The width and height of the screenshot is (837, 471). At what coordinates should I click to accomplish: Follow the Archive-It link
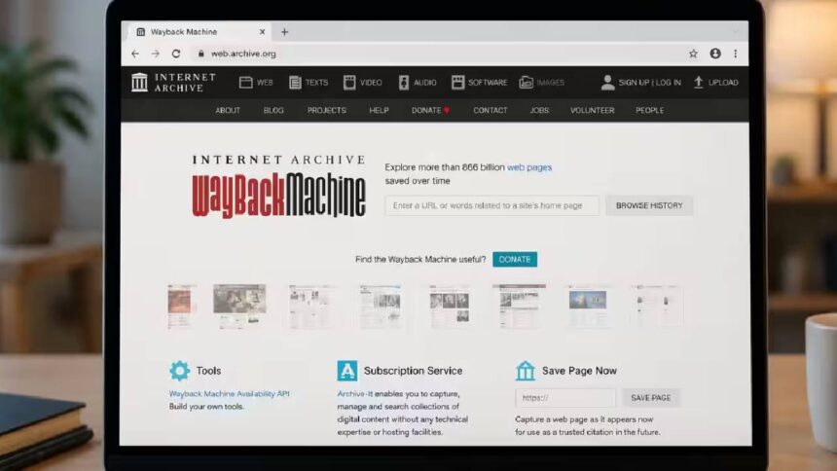click(x=355, y=393)
